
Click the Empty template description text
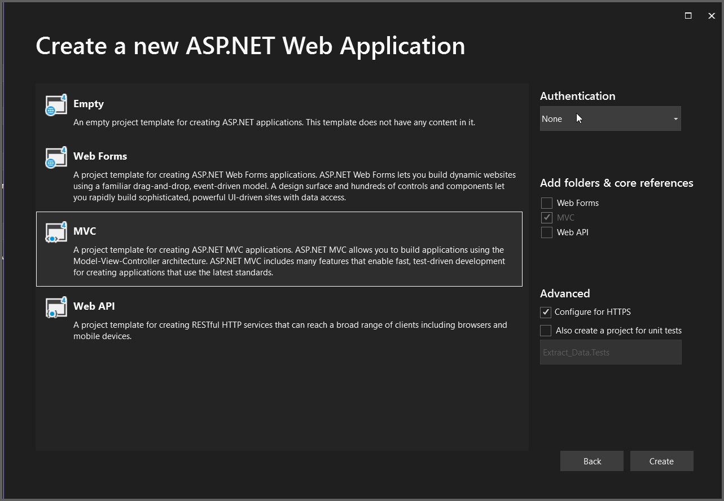[x=274, y=122]
